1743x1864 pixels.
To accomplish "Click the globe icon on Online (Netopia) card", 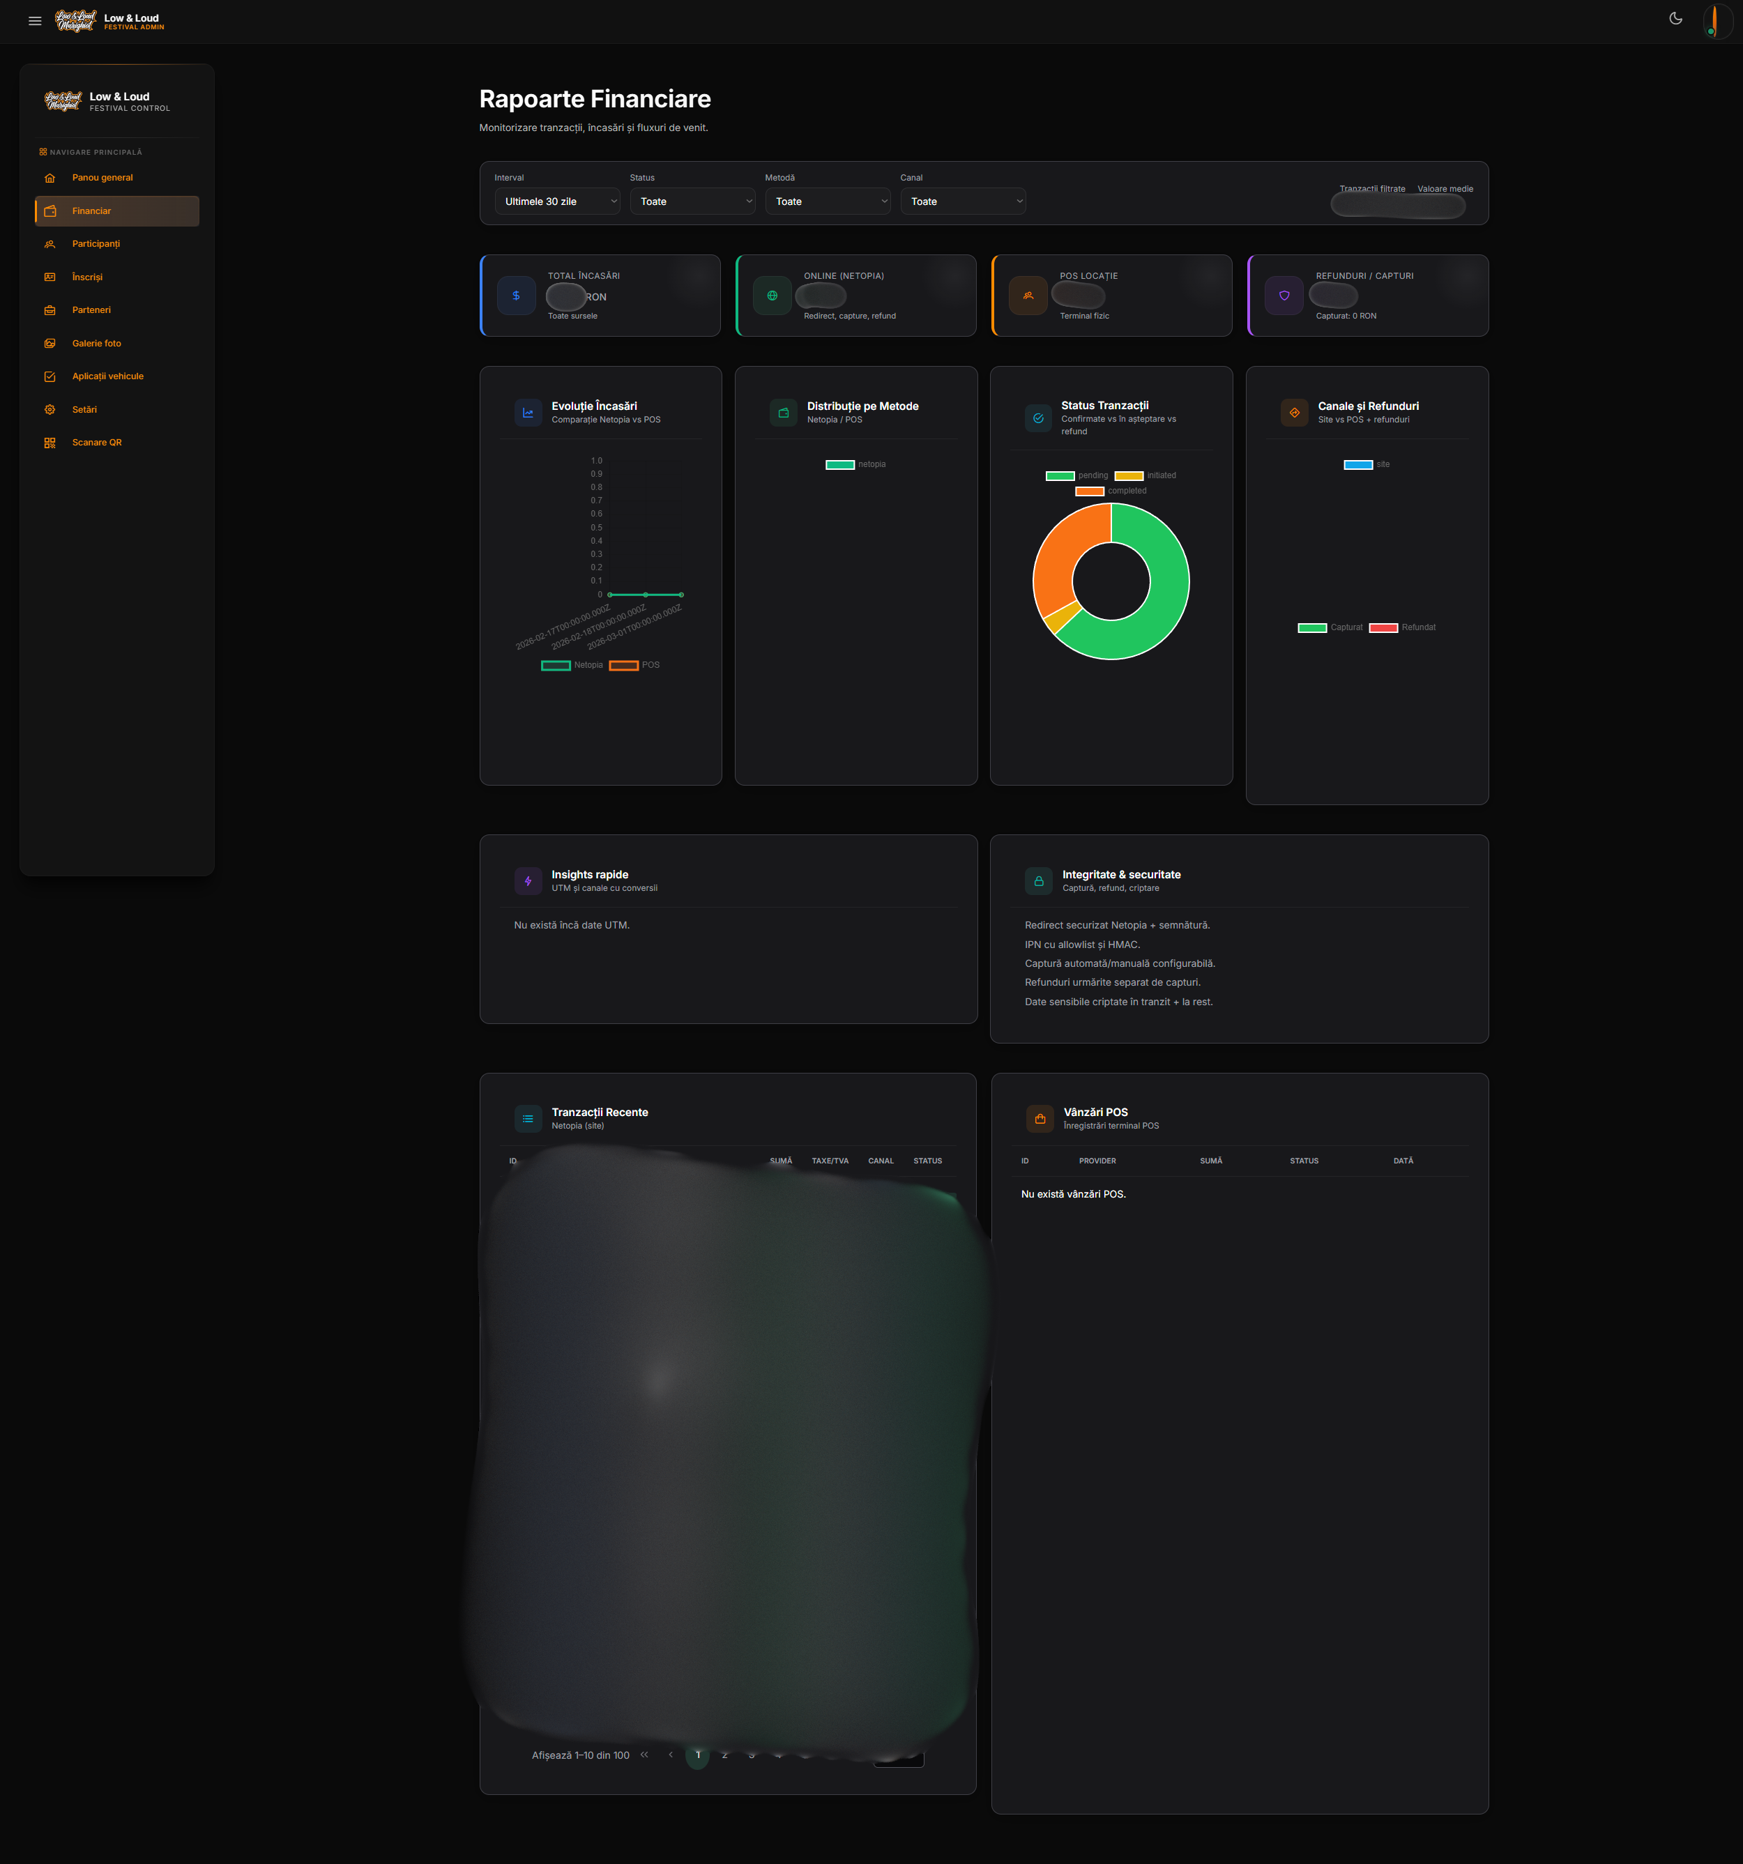I will (772, 296).
